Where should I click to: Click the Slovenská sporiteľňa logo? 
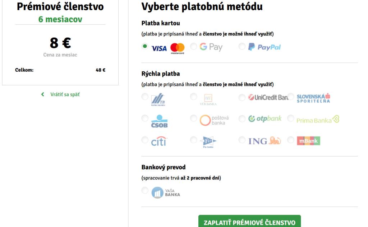(313, 98)
